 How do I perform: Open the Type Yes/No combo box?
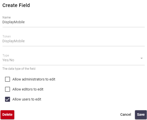tap(74, 59)
